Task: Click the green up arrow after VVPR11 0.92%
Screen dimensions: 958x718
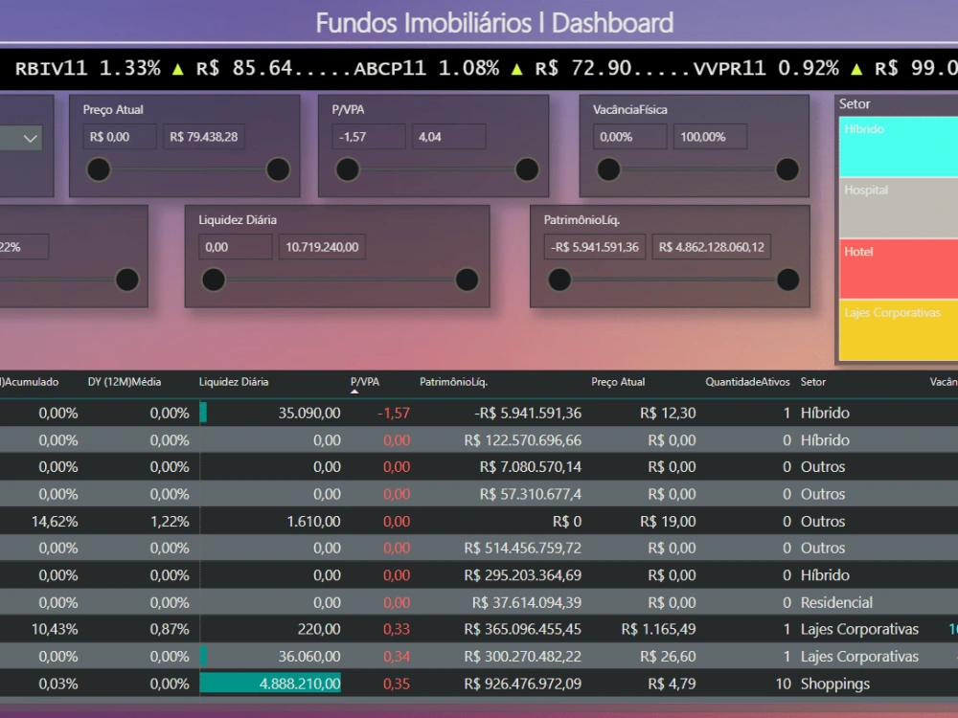Action: pos(856,69)
